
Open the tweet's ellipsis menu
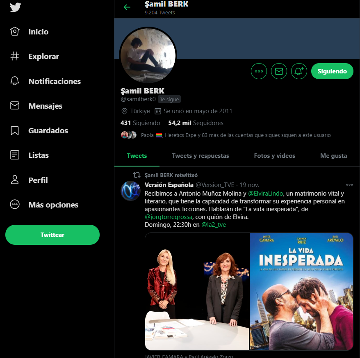pos(349,185)
